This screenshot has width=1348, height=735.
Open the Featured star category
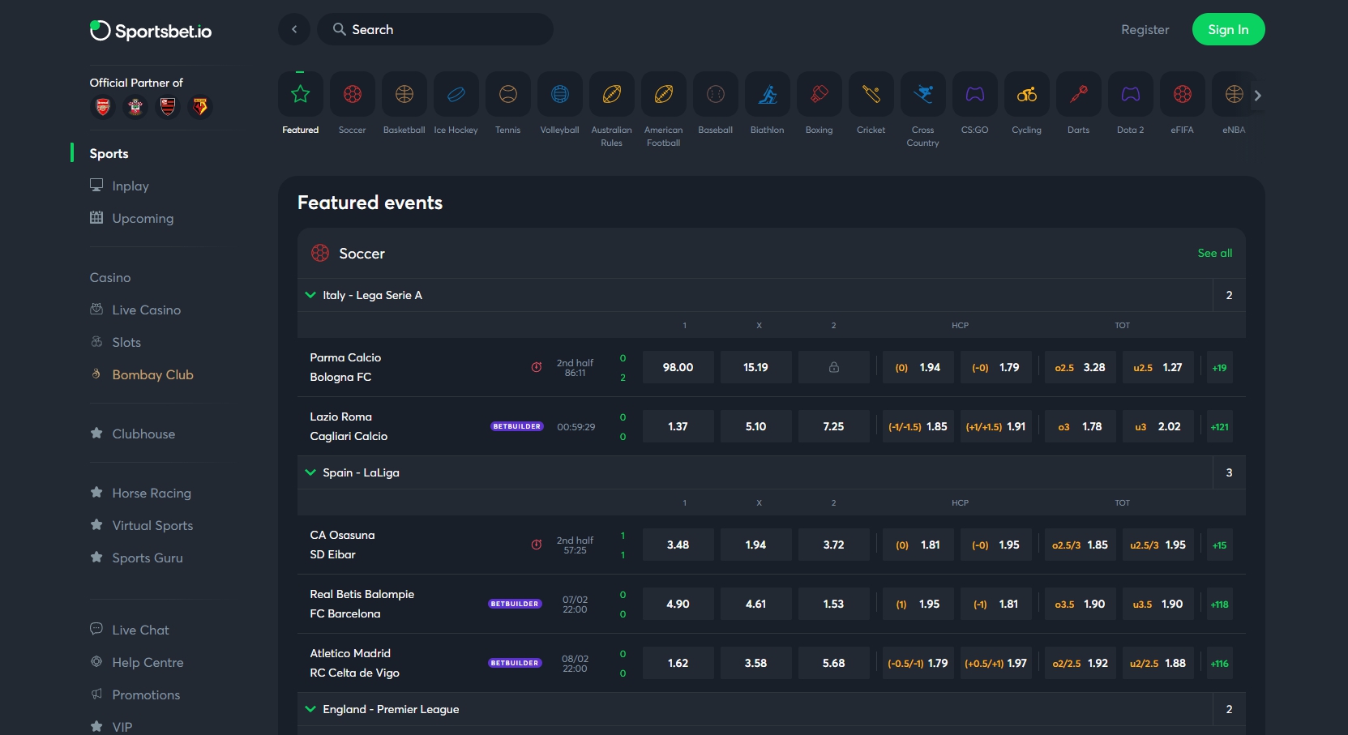point(301,94)
